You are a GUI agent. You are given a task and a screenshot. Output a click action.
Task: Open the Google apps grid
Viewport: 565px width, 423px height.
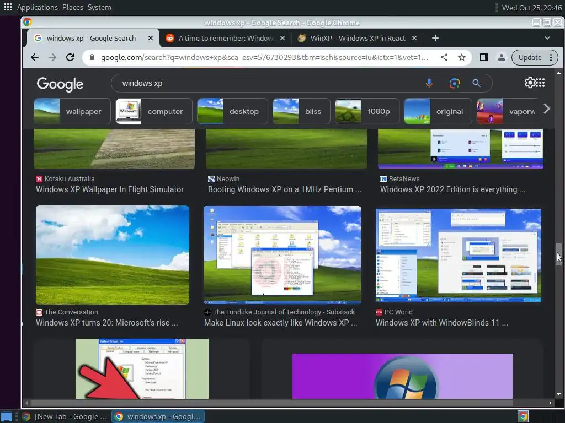[x=541, y=83]
